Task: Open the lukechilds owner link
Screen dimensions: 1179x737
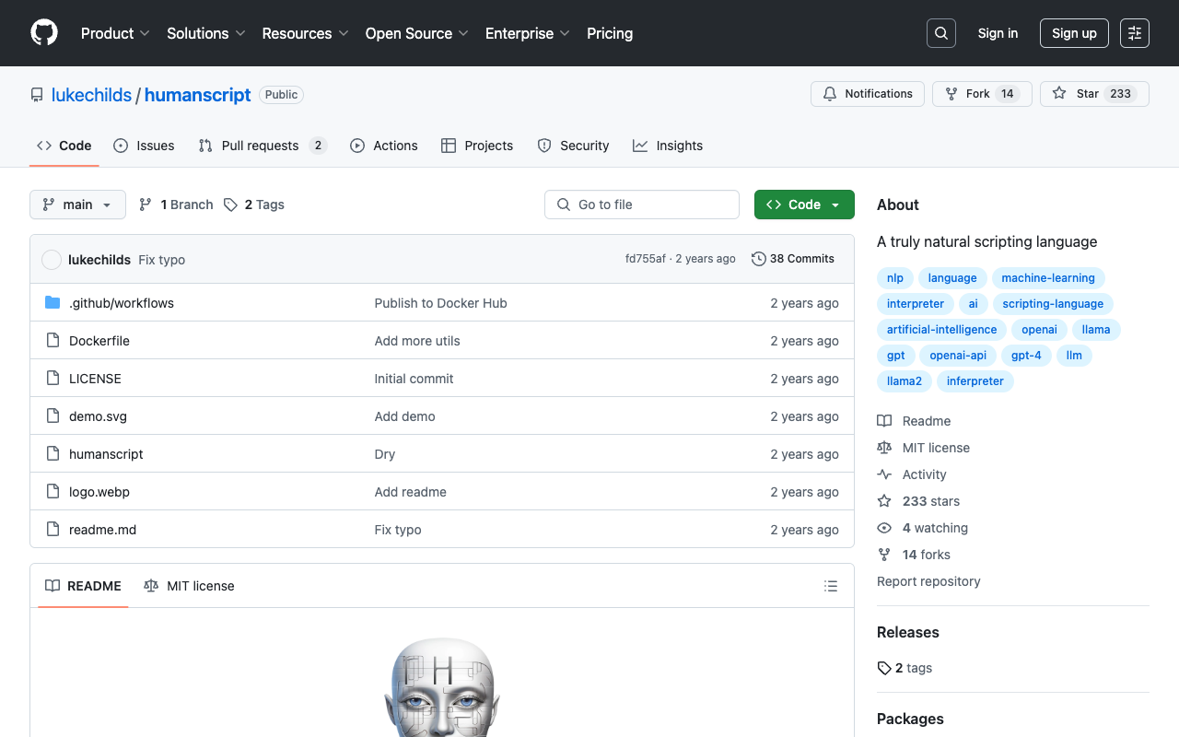Action: point(91,95)
